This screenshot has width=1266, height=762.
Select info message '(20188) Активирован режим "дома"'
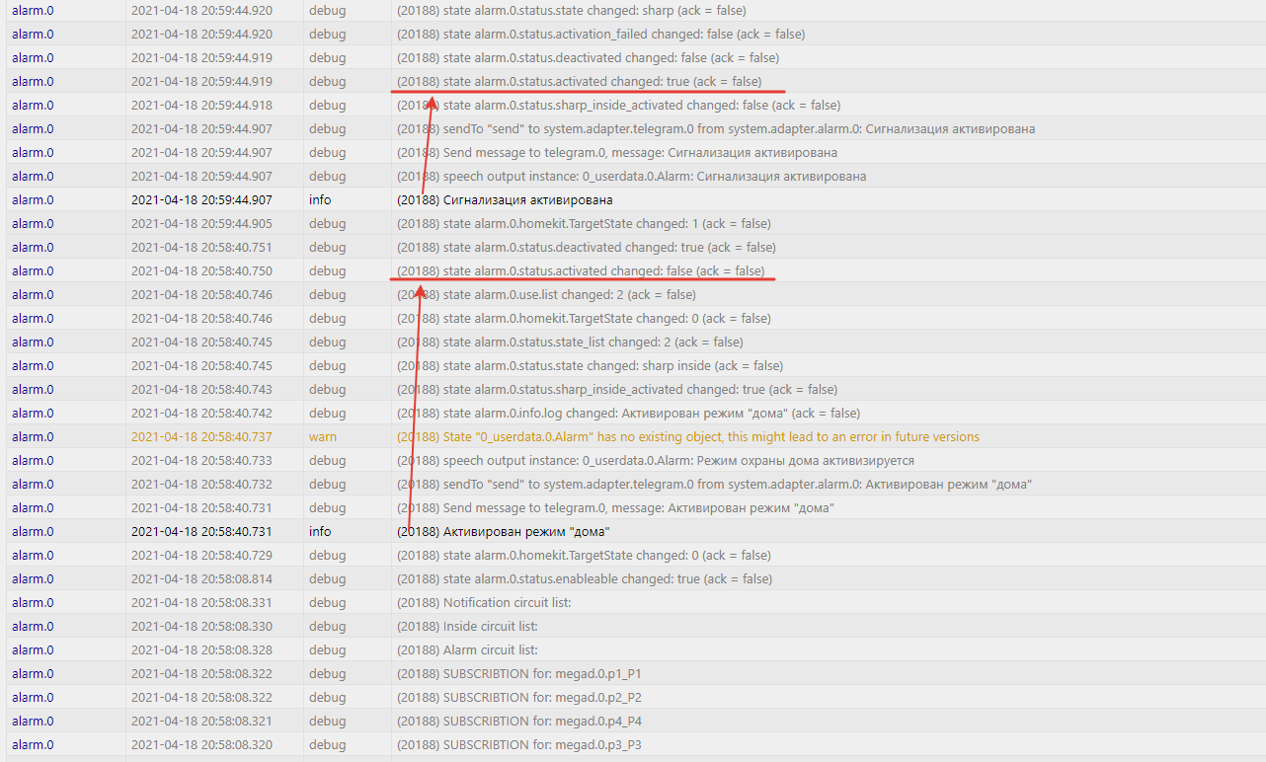click(504, 531)
